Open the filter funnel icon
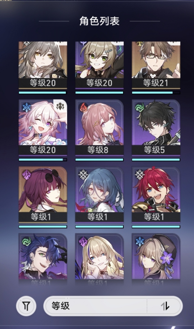Screen dimensions: 194x329 point(26,306)
